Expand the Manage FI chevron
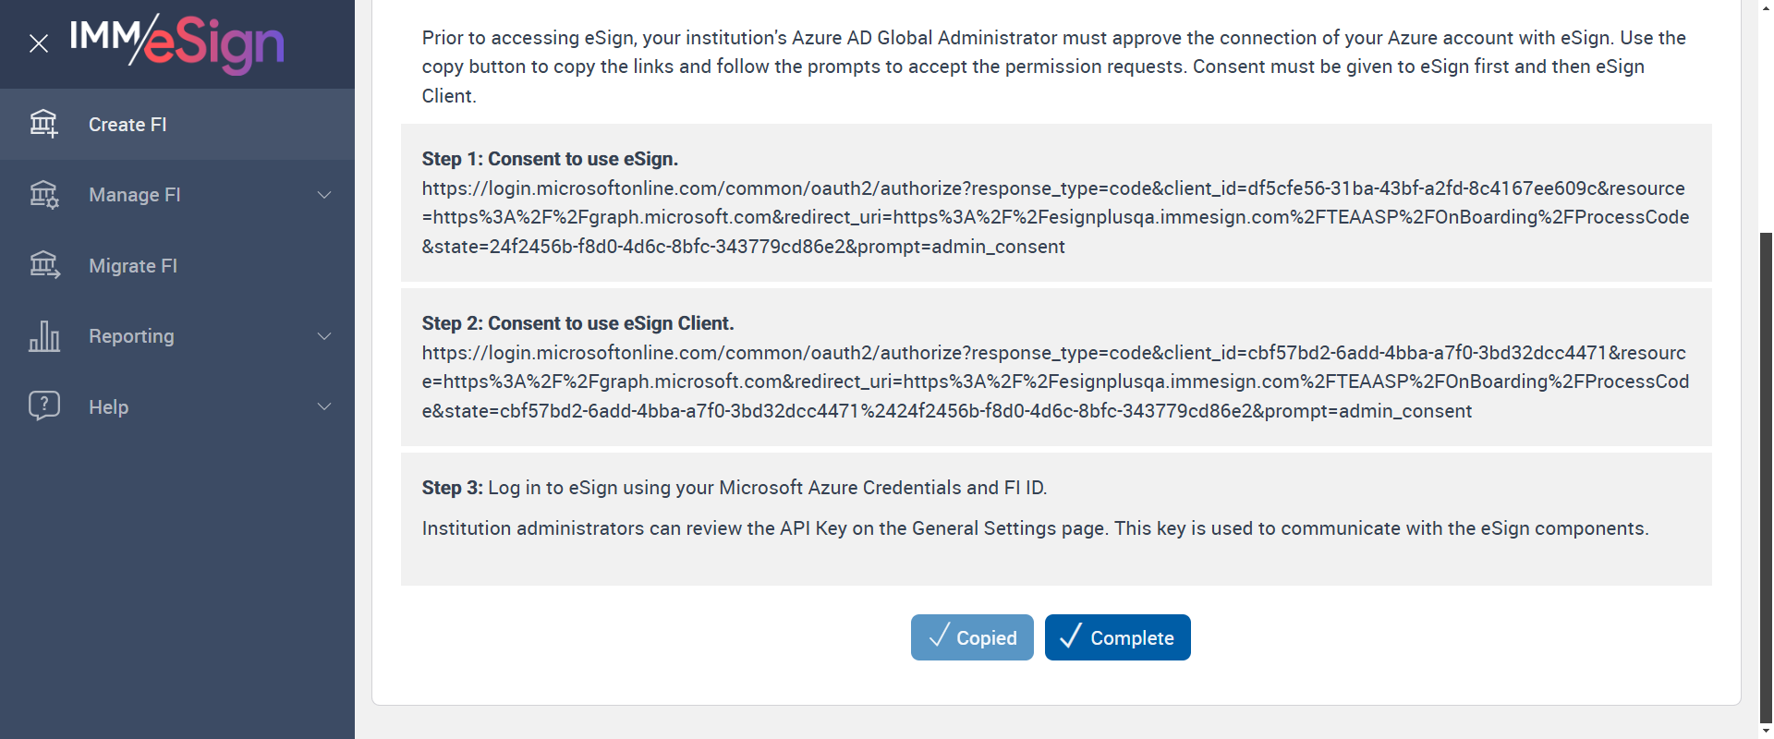The width and height of the screenshot is (1774, 739). (324, 195)
